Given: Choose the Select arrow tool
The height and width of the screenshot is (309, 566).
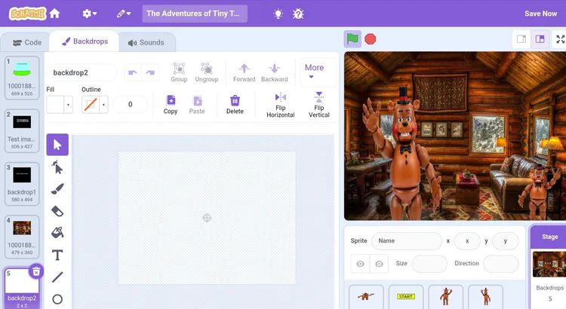Looking at the screenshot, I should click(57, 145).
